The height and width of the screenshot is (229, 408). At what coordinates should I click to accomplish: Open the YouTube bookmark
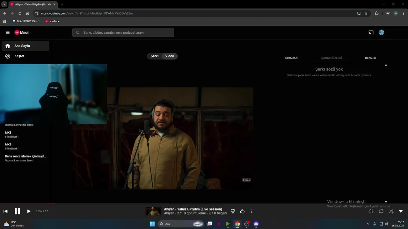[x=52, y=21]
